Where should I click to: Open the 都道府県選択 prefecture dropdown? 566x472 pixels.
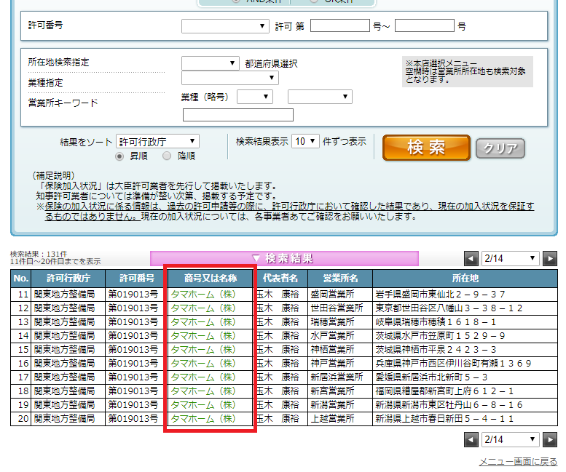click(210, 63)
